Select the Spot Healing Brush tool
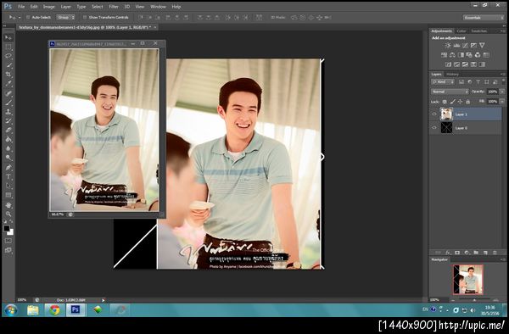The width and height of the screenshot is (509, 334). [x=8, y=93]
